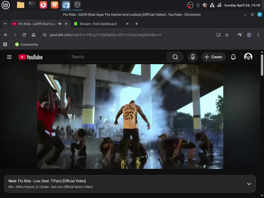Open the Chromium three-dot menu

click(258, 35)
